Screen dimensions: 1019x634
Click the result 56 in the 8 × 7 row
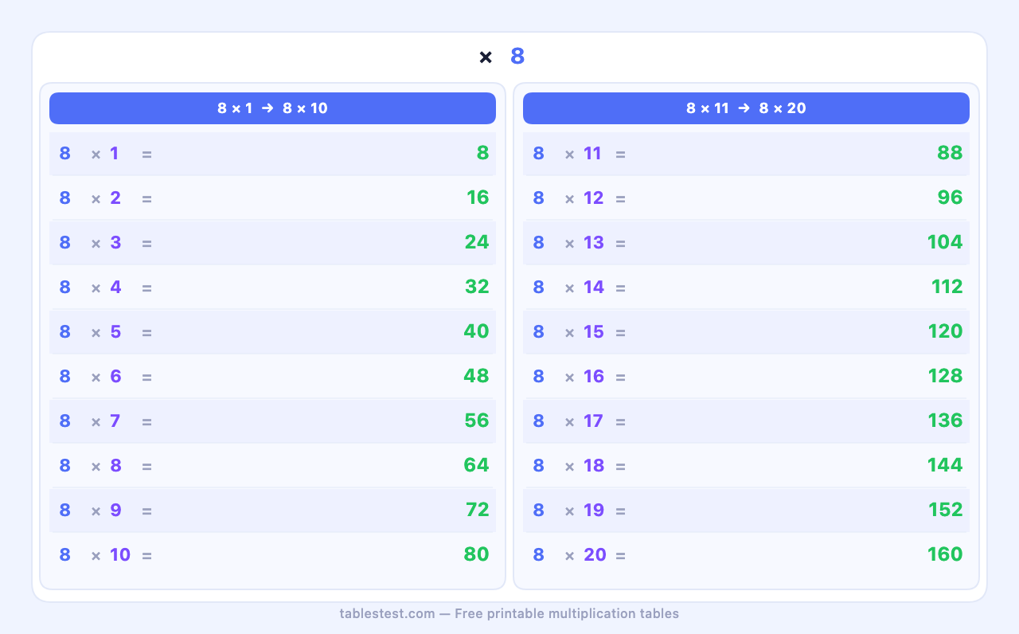(476, 421)
